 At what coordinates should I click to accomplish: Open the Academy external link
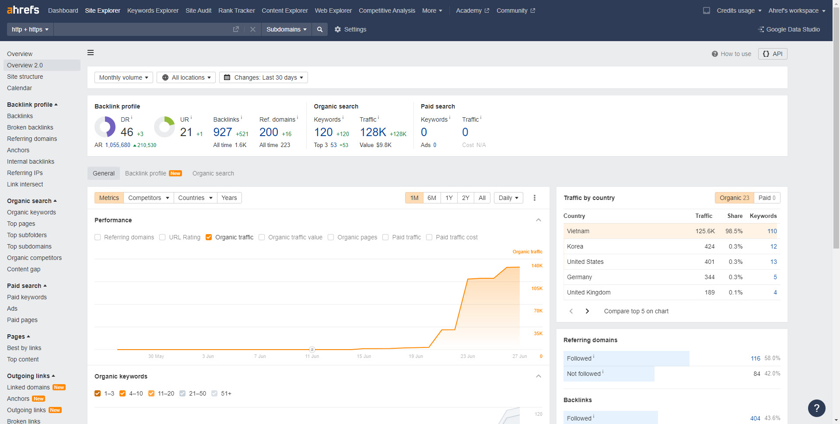(472, 11)
